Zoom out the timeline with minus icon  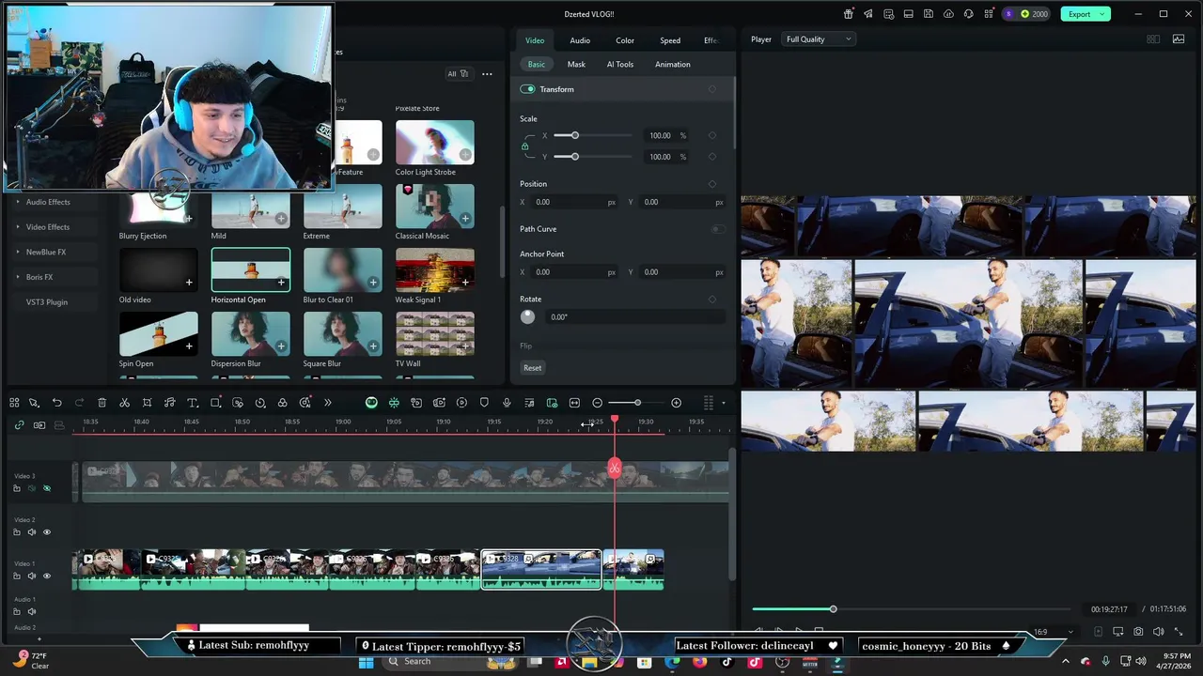click(597, 403)
